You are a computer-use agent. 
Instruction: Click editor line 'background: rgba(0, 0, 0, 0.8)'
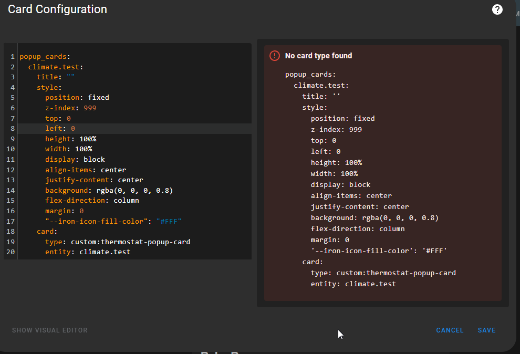click(x=109, y=191)
